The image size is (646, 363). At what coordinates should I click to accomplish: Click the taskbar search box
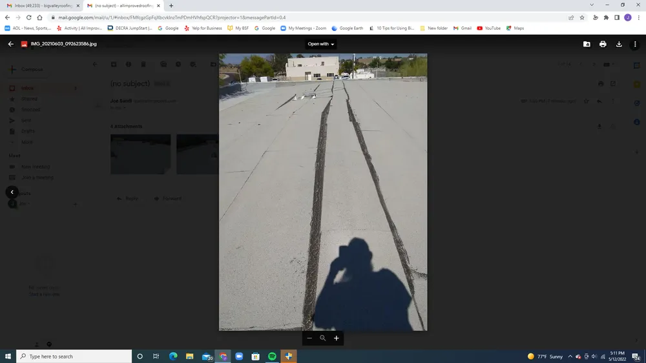74,357
